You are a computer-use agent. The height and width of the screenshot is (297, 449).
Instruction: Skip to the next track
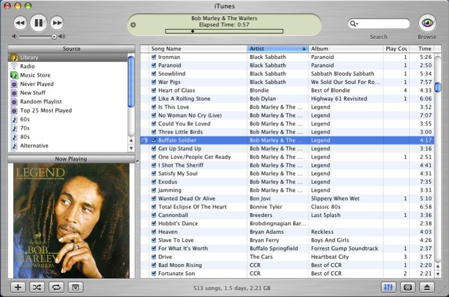click(x=57, y=23)
